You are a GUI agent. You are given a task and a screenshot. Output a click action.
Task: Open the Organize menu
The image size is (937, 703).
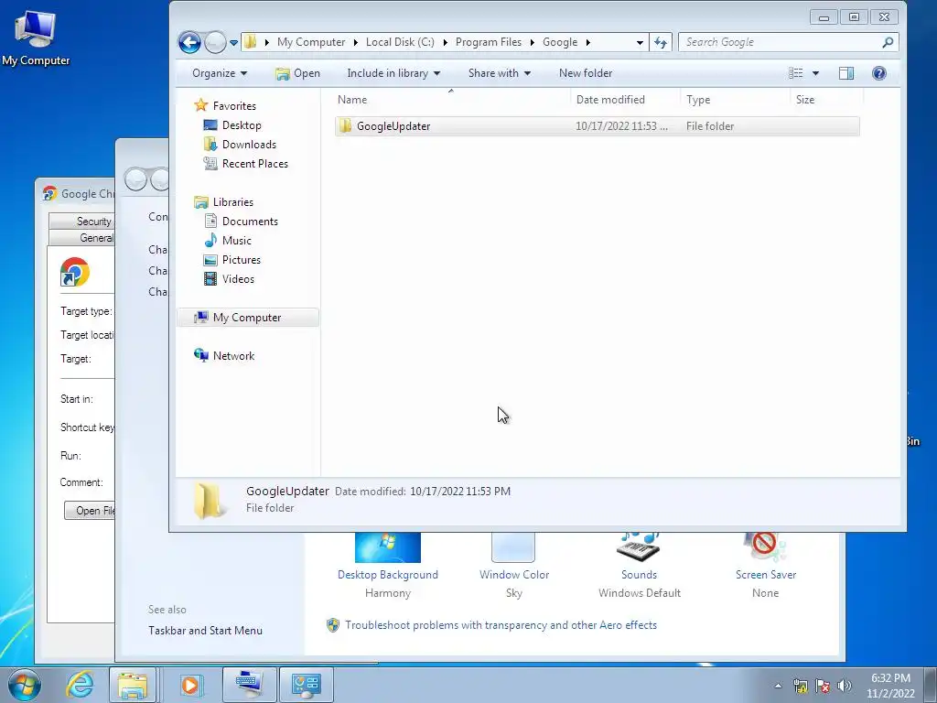pos(220,73)
